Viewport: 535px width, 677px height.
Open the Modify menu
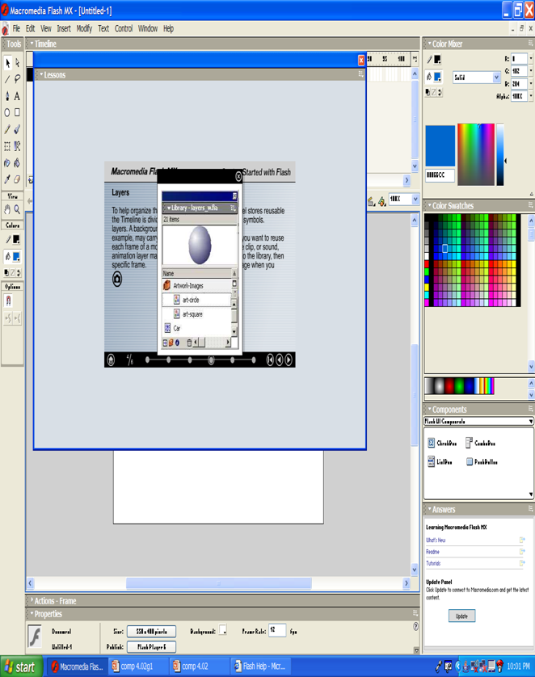point(84,28)
